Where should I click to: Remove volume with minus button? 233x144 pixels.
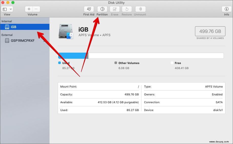[36, 9]
